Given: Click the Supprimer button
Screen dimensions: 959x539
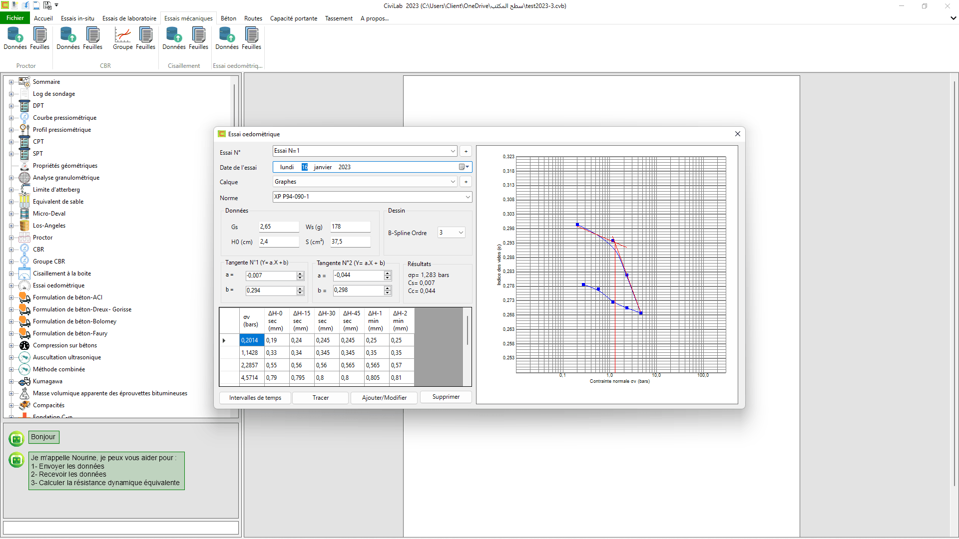Looking at the screenshot, I should click(x=446, y=397).
